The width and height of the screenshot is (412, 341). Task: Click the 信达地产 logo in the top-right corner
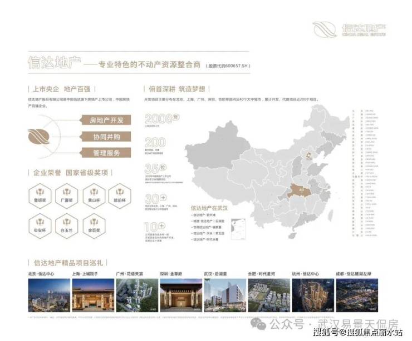click(350, 29)
